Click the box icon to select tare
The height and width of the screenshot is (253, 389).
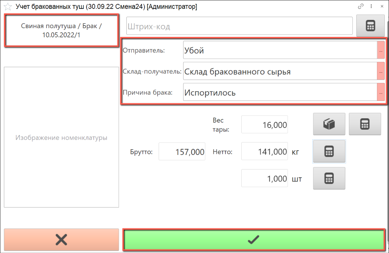[x=329, y=124]
